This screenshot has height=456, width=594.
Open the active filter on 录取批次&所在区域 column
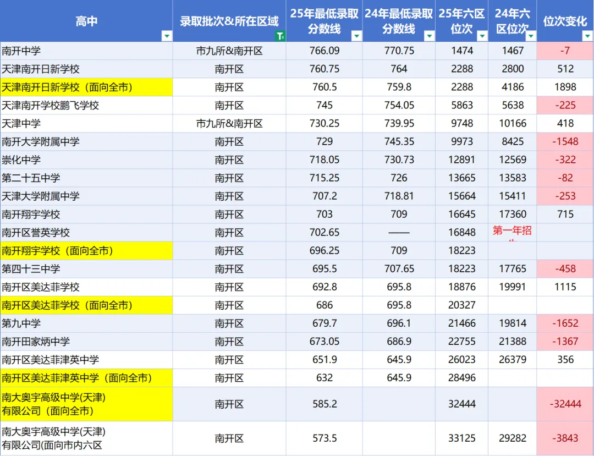pyautogui.click(x=280, y=36)
